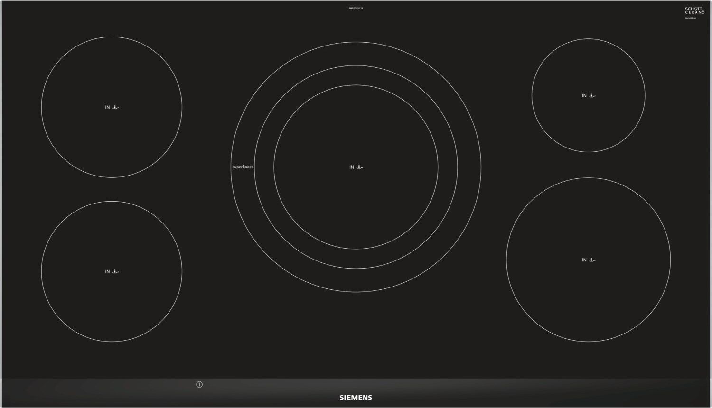The height and width of the screenshot is (408, 712).
Task: Click the serial number under Schott Ceran
Action: (x=690, y=18)
